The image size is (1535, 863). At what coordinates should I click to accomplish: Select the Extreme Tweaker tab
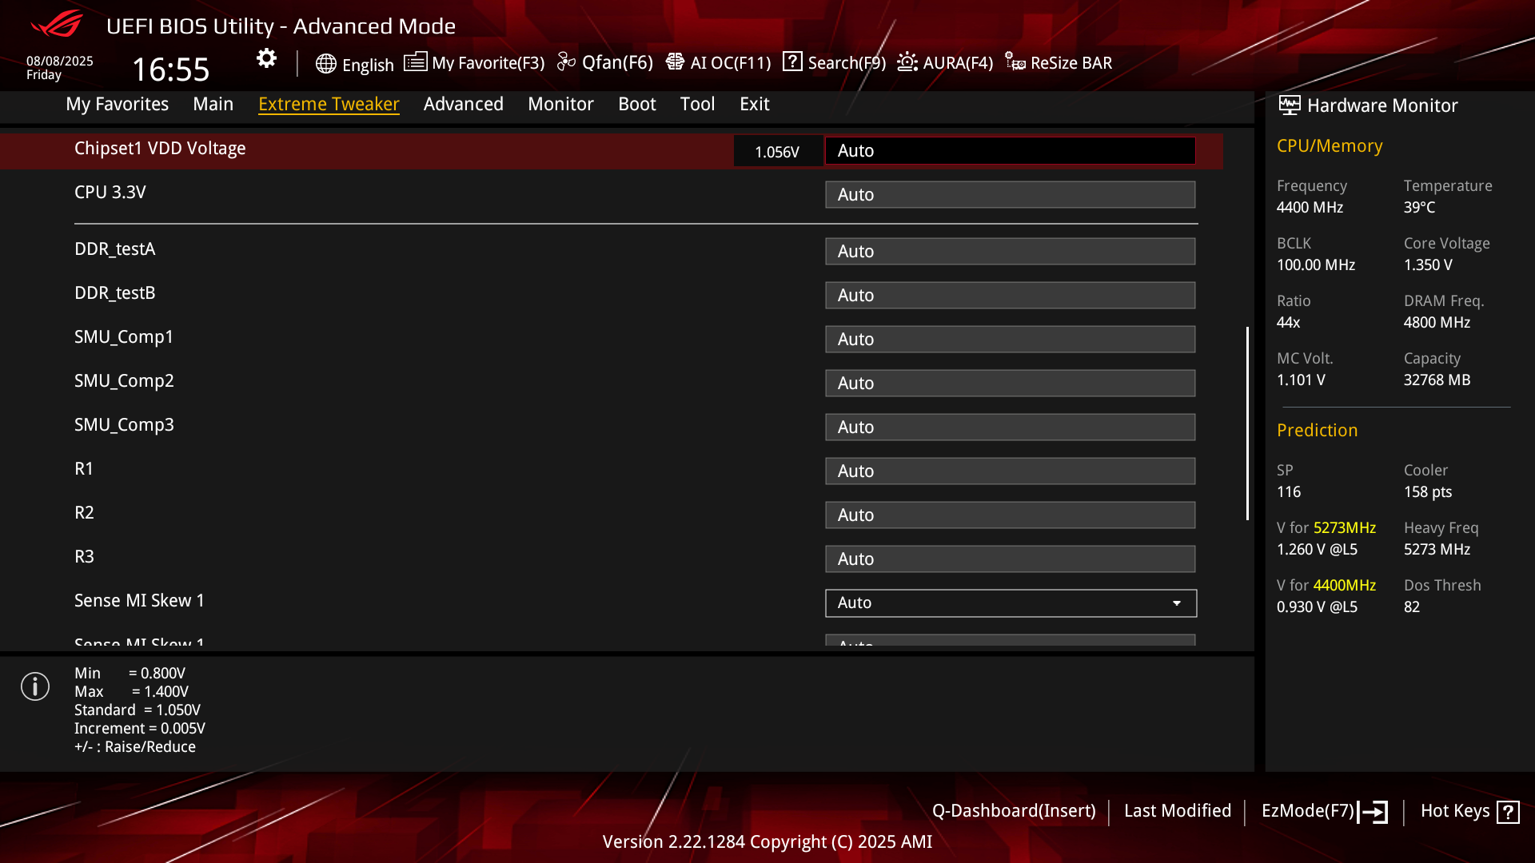pos(329,104)
